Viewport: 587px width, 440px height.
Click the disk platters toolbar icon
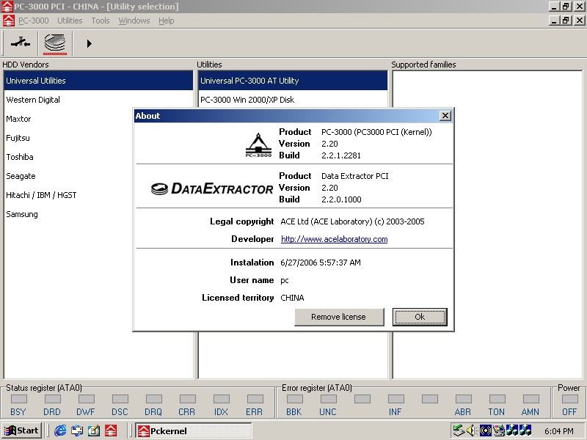click(x=54, y=43)
